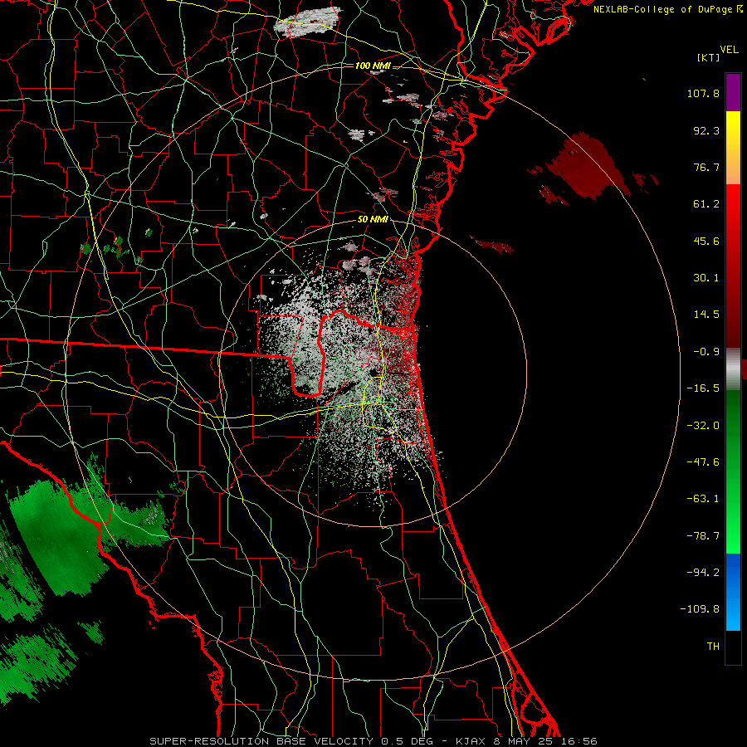Select the 76.7 legend value

(706, 167)
